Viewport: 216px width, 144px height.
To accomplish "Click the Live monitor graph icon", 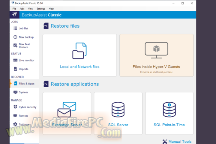I will (x=15, y=60).
